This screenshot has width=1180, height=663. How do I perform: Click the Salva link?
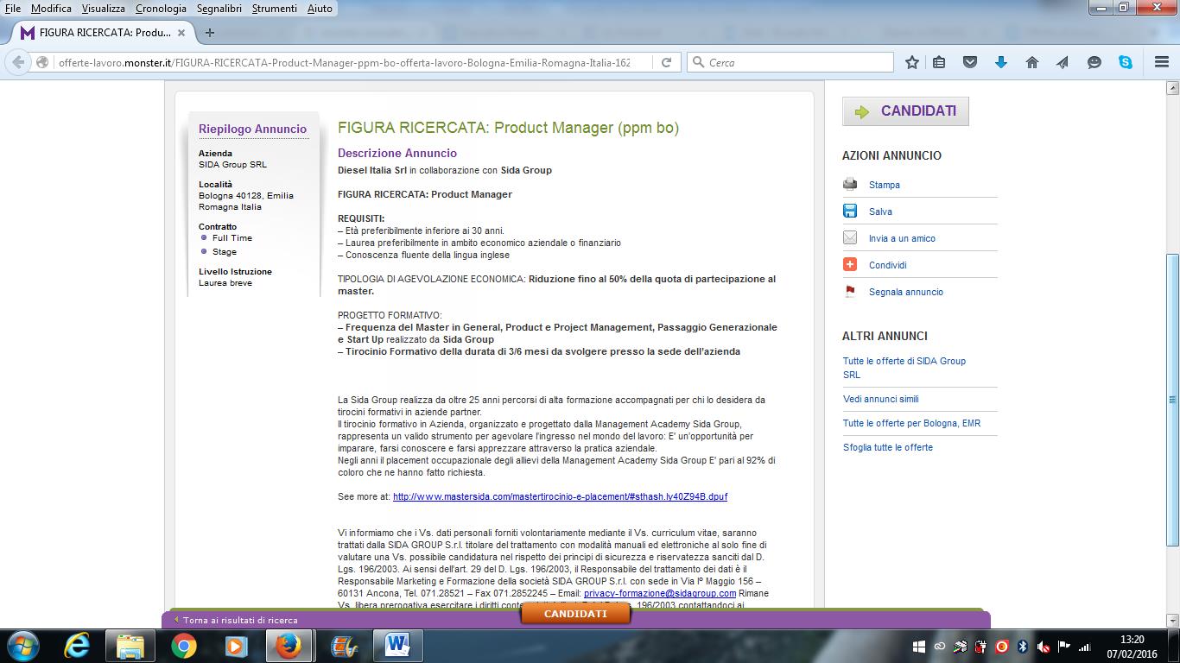click(880, 212)
